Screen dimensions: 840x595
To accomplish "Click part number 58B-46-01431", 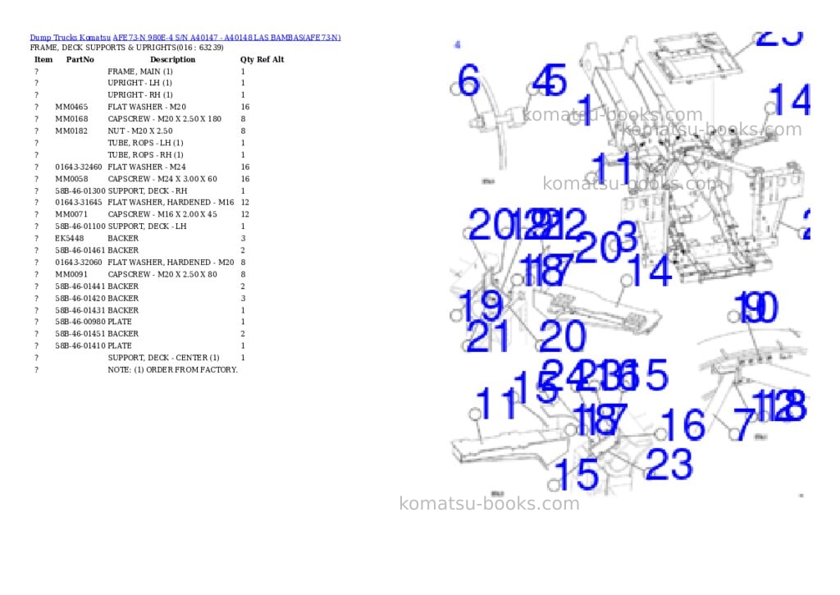I will click(x=80, y=310).
